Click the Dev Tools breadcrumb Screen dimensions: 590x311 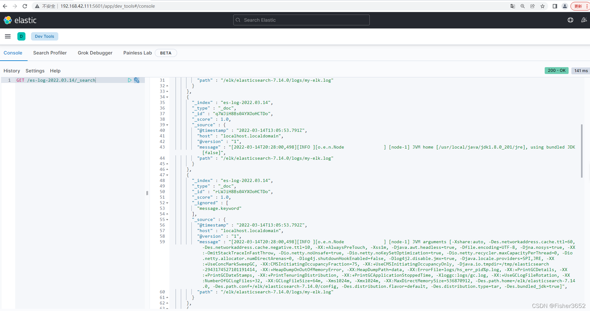pyautogui.click(x=44, y=37)
